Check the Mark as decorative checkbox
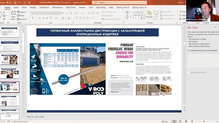The width and height of the screenshot is (219, 123). coord(189,72)
